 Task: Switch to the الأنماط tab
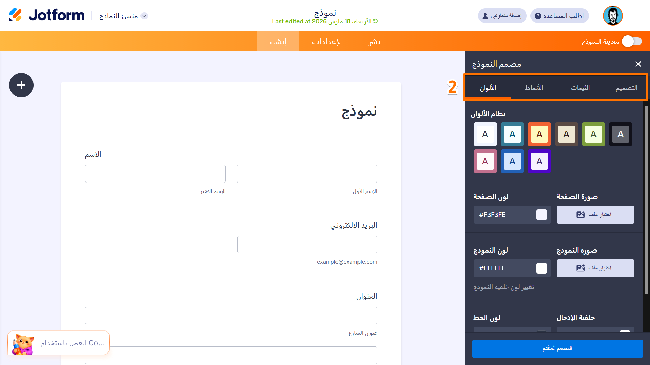tap(534, 87)
